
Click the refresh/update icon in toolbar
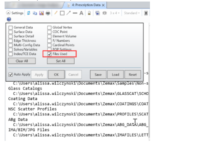click(x=28, y=13)
